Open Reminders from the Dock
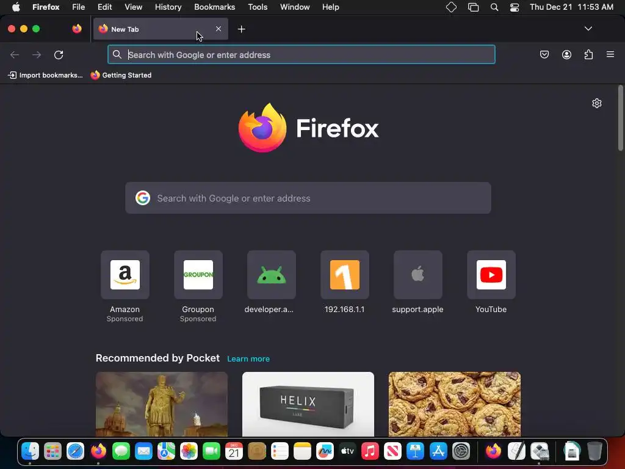625x469 pixels. [x=280, y=451]
